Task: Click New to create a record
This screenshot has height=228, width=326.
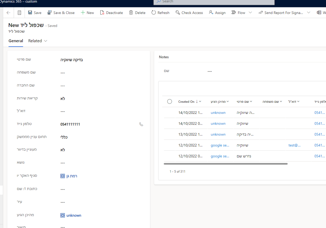Action: 87,13
